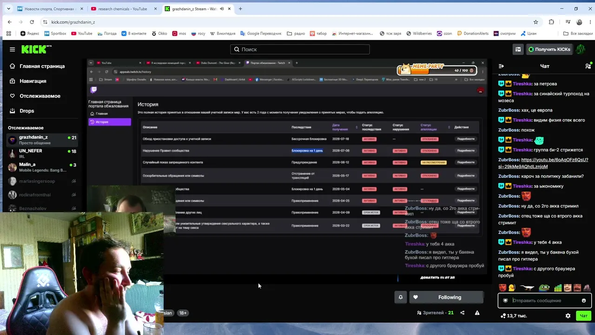This screenshot has height=335, width=595.
Task: Switch to the research chemicals YouTube tab
Action: tap(123, 9)
